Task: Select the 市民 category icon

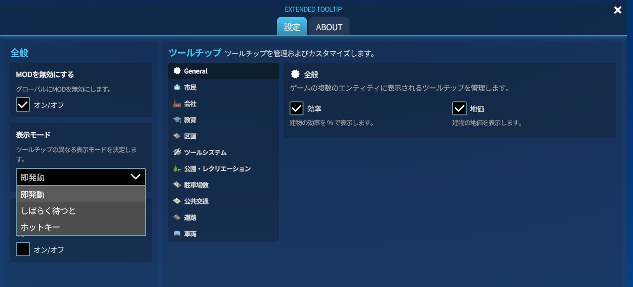Action: pyautogui.click(x=177, y=87)
